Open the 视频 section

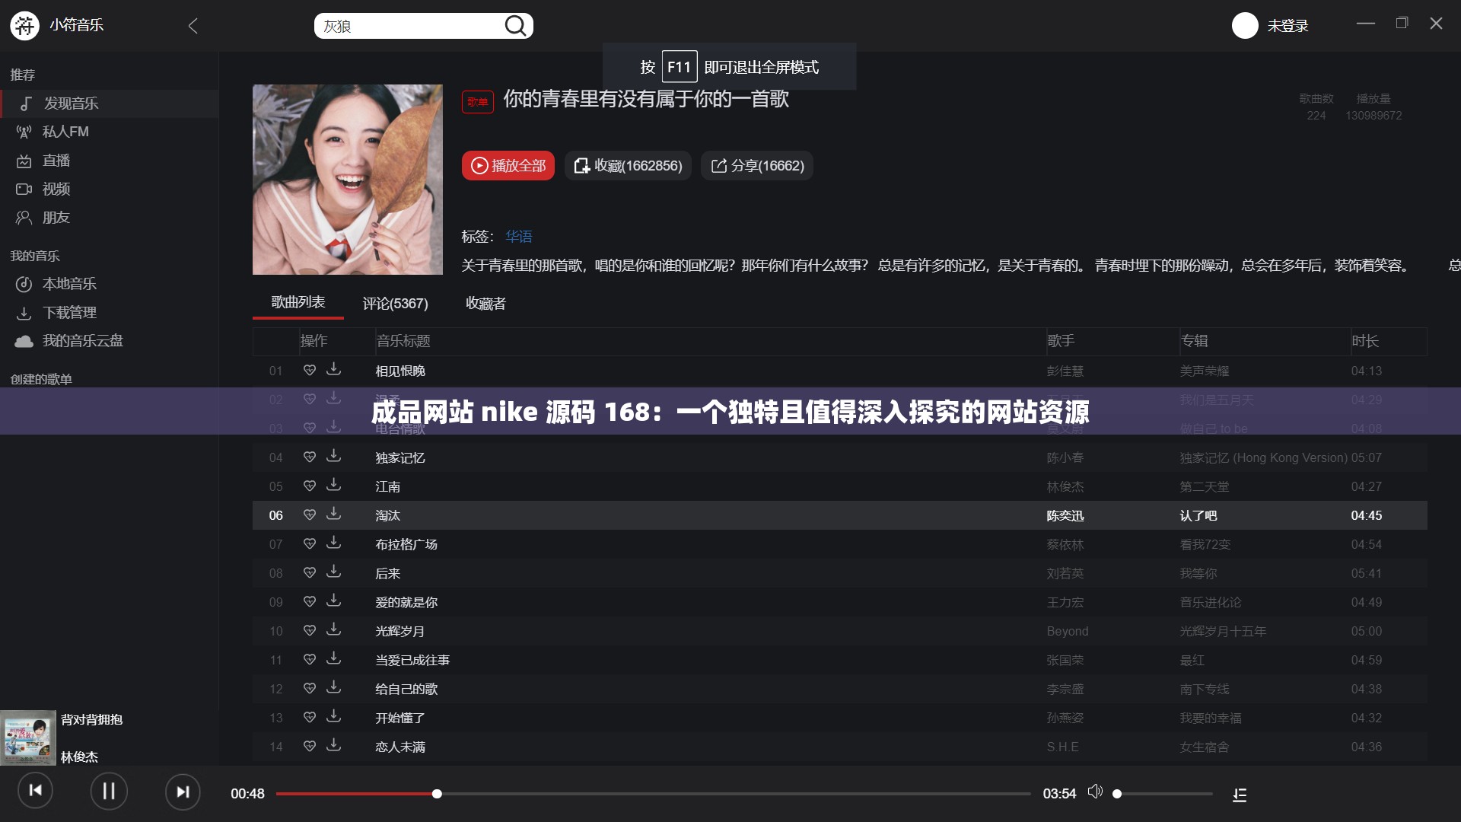[56, 190]
